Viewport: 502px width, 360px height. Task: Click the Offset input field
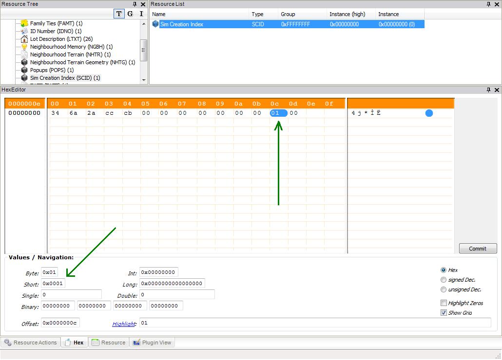point(60,323)
